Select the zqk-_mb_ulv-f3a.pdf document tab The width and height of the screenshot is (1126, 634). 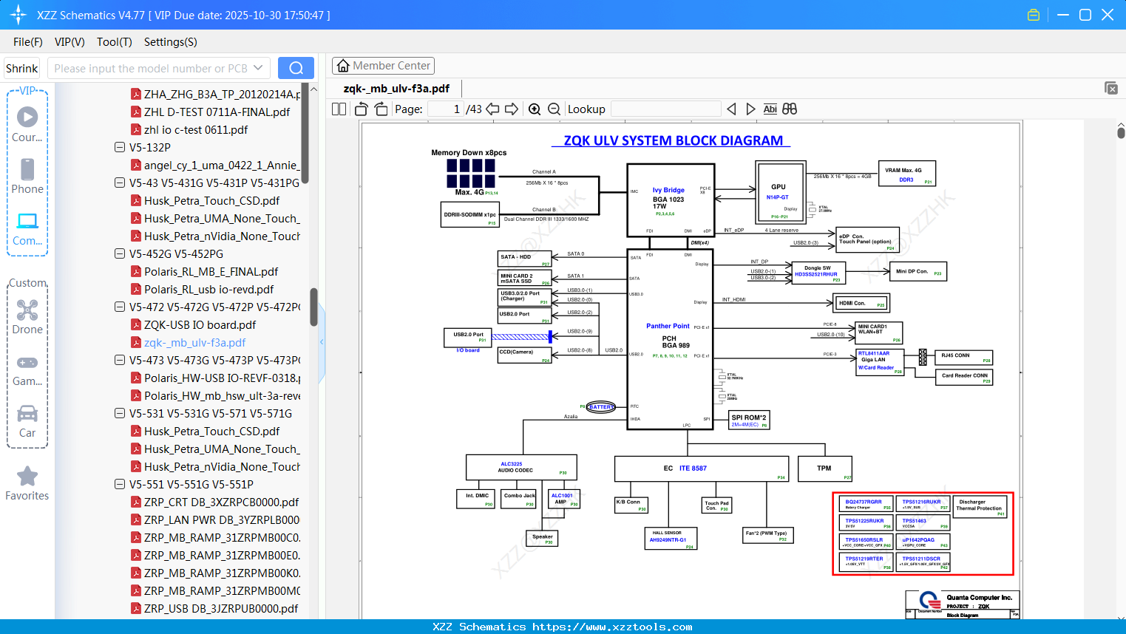[x=396, y=89]
